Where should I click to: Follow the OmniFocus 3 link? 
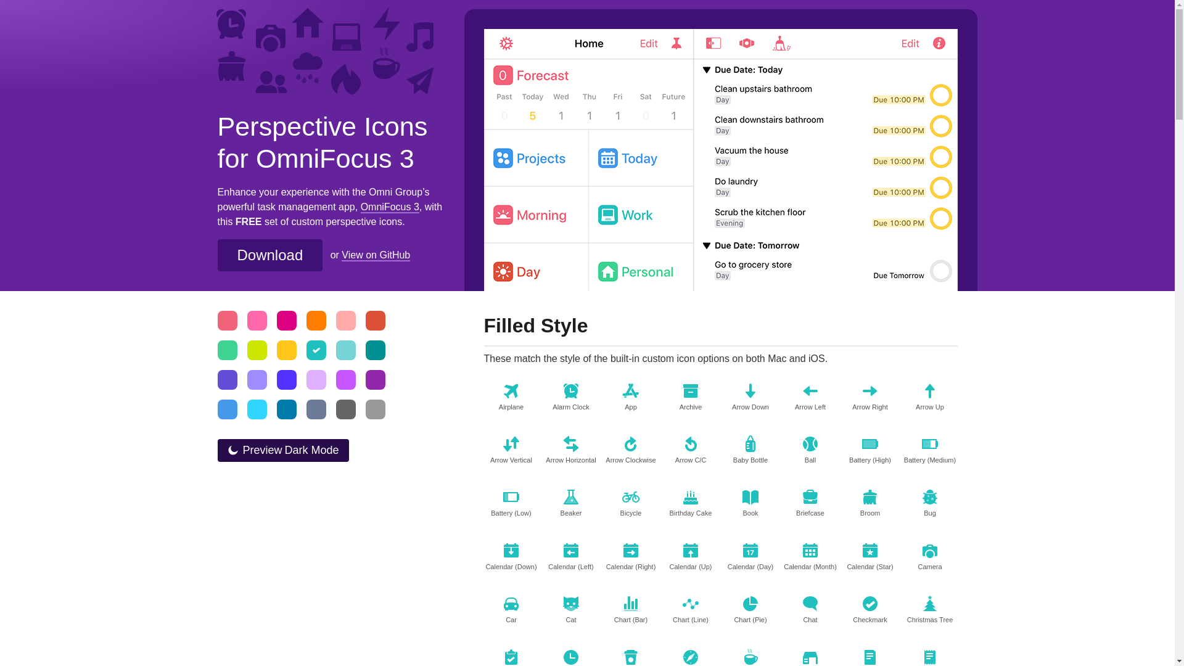point(390,207)
